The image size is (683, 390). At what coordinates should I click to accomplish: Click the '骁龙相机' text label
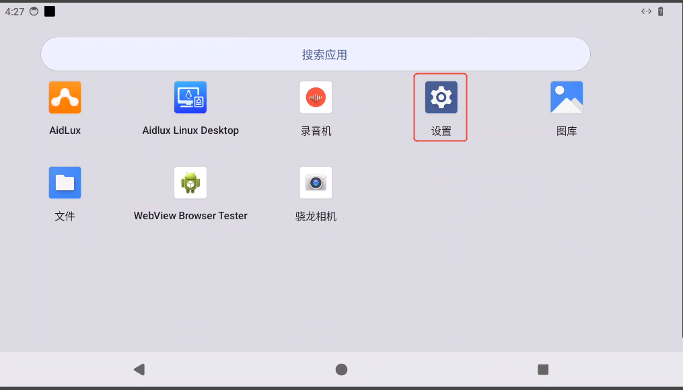coord(316,217)
